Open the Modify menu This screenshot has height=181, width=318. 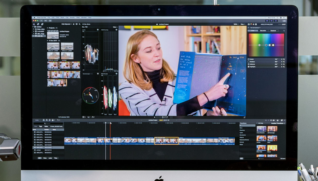[x=72, y=18]
